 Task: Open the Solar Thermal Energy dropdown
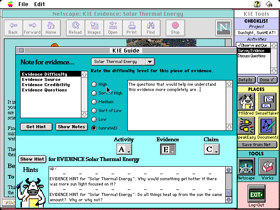123,62
